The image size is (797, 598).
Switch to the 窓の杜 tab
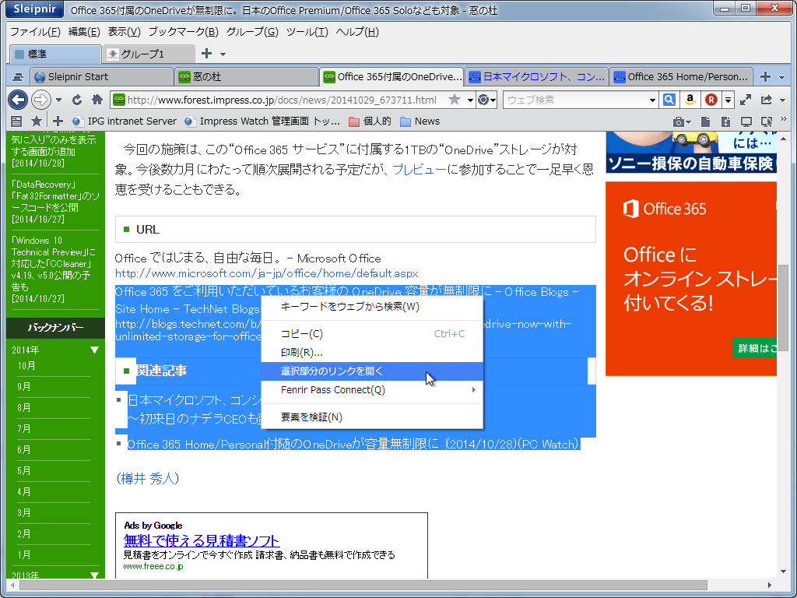[x=245, y=77]
